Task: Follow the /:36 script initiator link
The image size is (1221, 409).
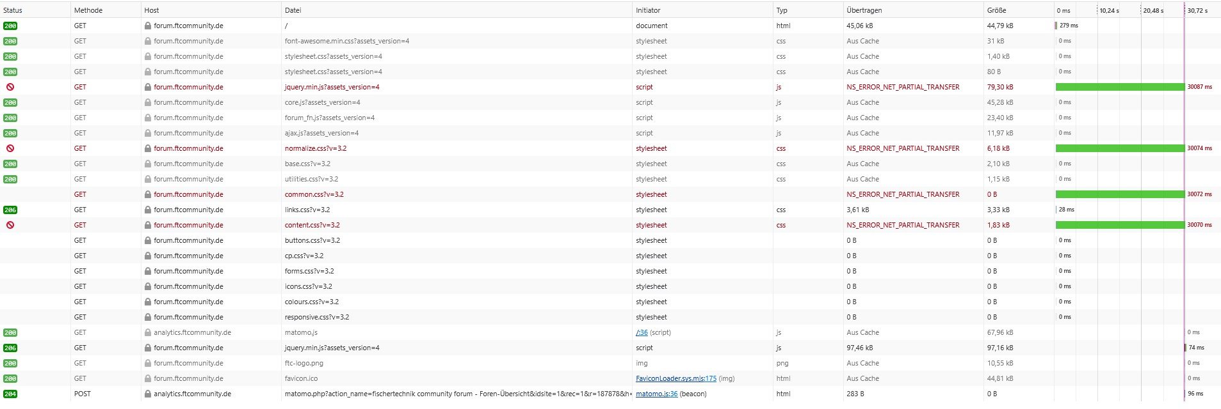Action: tap(642, 332)
